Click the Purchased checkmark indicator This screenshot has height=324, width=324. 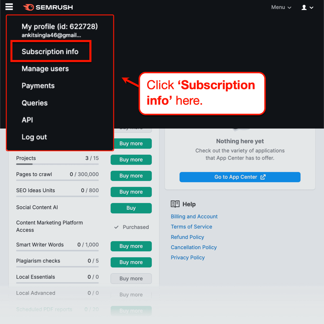click(116, 227)
